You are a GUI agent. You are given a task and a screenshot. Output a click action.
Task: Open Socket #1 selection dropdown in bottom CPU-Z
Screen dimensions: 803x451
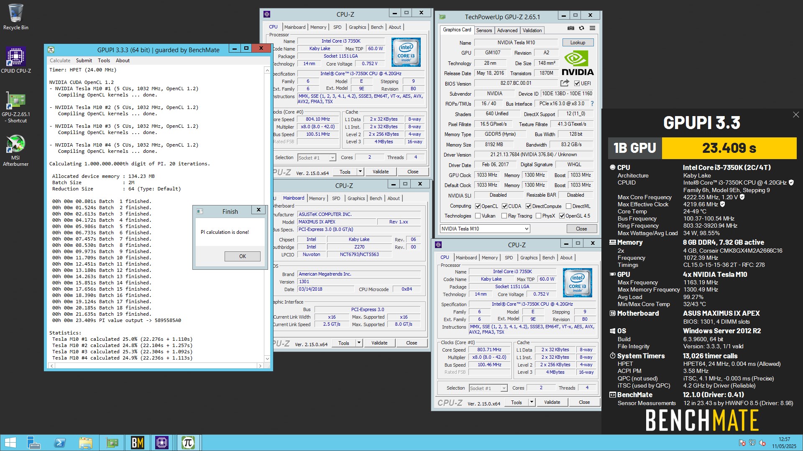(488, 388)
